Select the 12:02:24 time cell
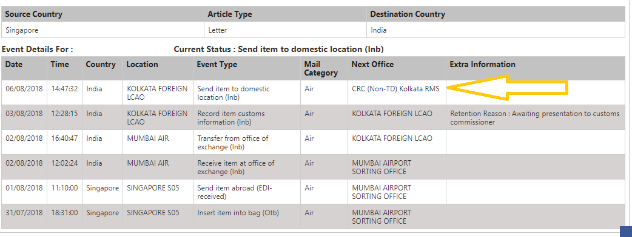 (64, 163)
